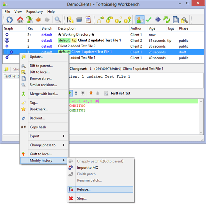Select Backout... menu entry
The image size is (206, 205).
click(x=44, y=118)
